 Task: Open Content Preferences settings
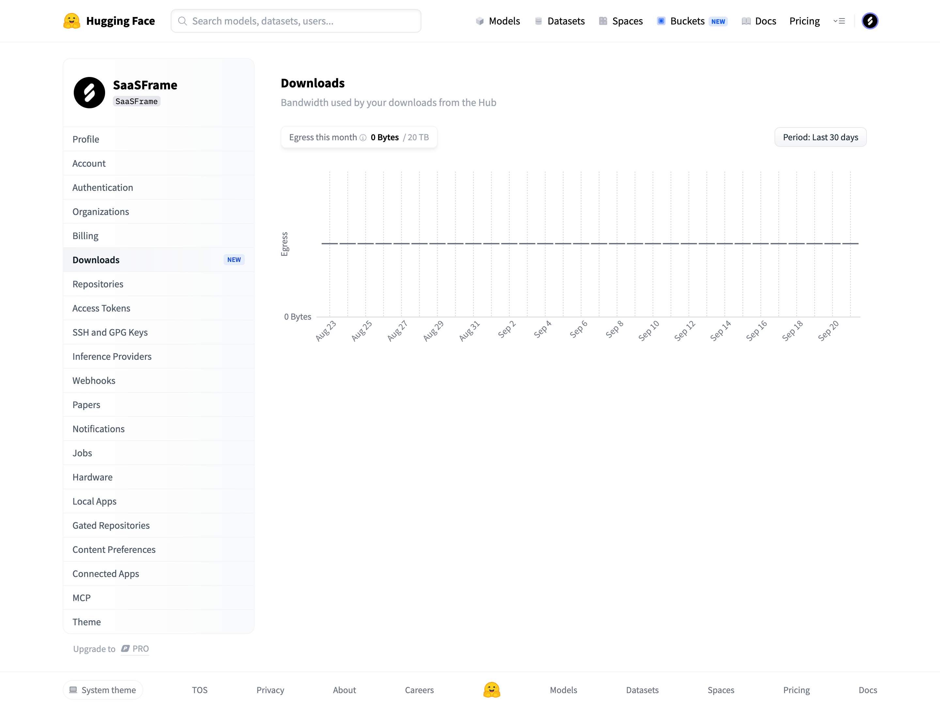click(159, 550)
